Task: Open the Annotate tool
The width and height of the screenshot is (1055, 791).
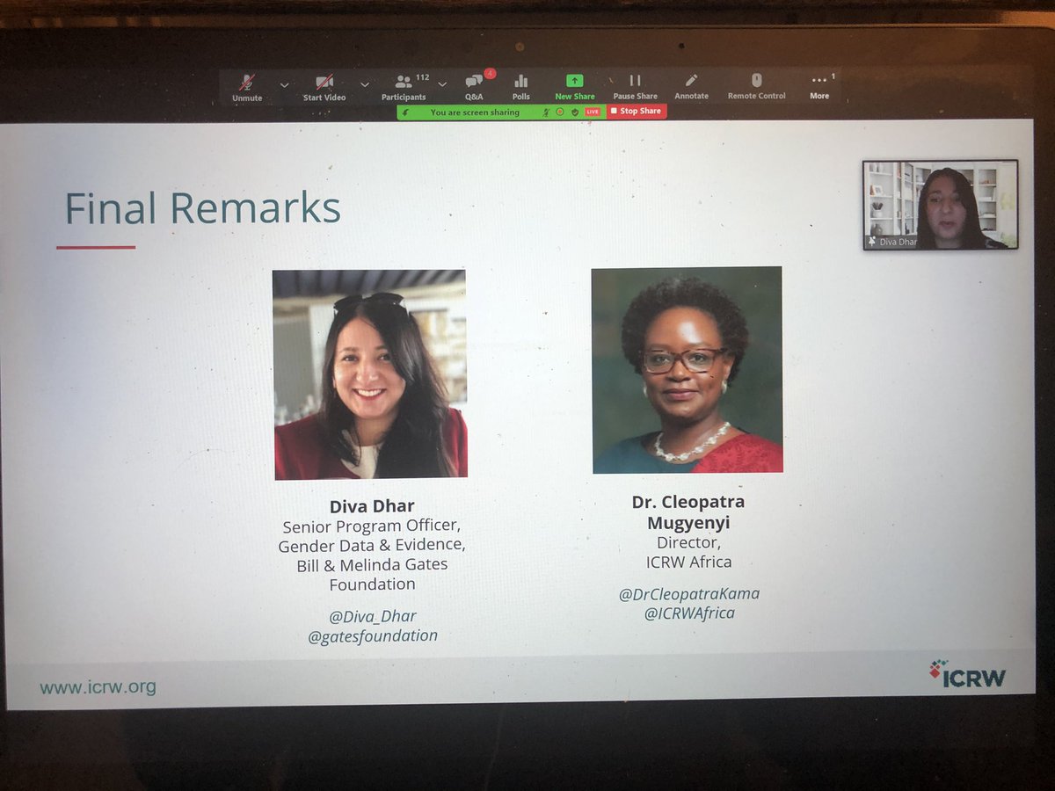Action: pyautogui.click(x=691, y=87)
